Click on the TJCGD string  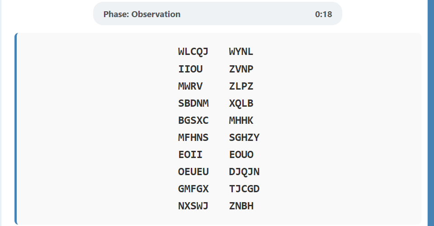pos(244,189)
